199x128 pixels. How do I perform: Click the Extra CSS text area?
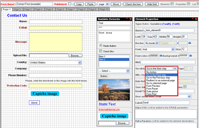click(166, 114)
